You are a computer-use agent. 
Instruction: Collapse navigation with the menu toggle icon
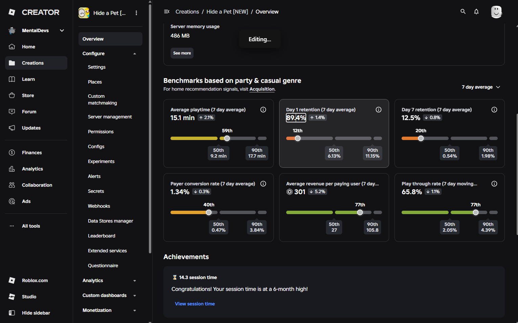click(x=166, y=11)
